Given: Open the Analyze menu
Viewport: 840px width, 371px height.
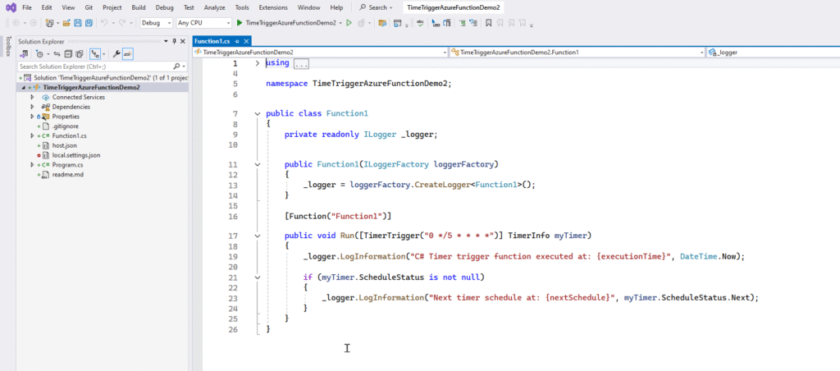Looking at the screenshot, I should pyautogui.click(x=214, y=7).
